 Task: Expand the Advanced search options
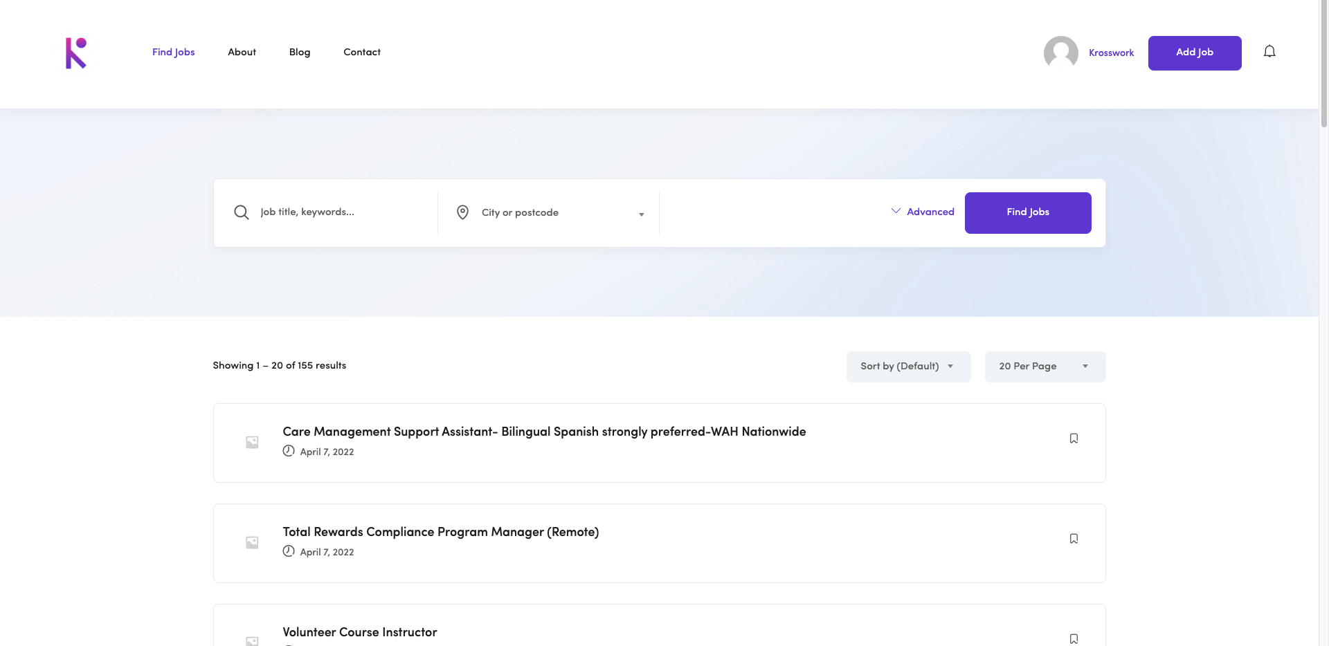(x=923, y=212)
